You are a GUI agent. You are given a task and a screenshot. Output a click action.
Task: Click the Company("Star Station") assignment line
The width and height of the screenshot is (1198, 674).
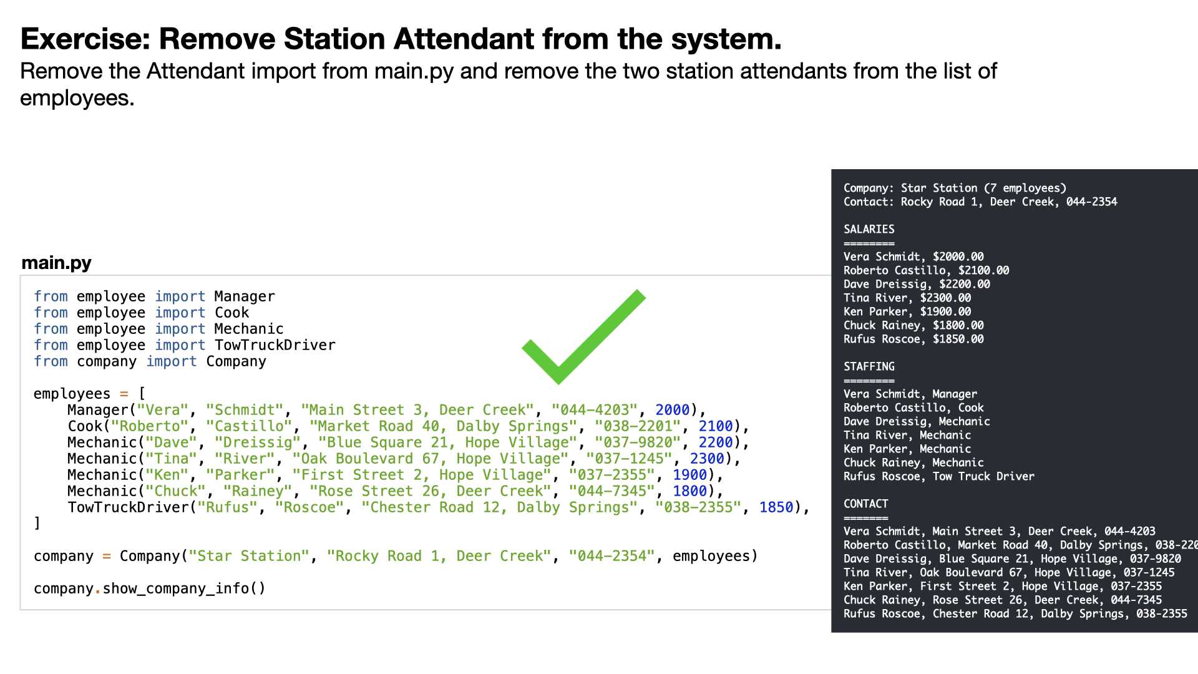coord(396,556)
